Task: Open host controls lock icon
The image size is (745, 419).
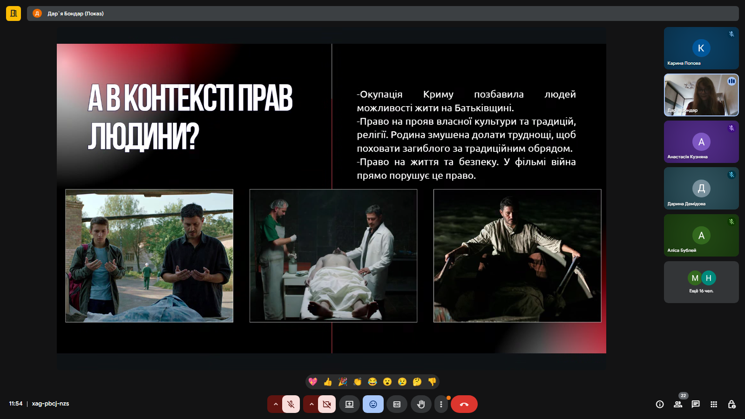Action: (731, 404)
